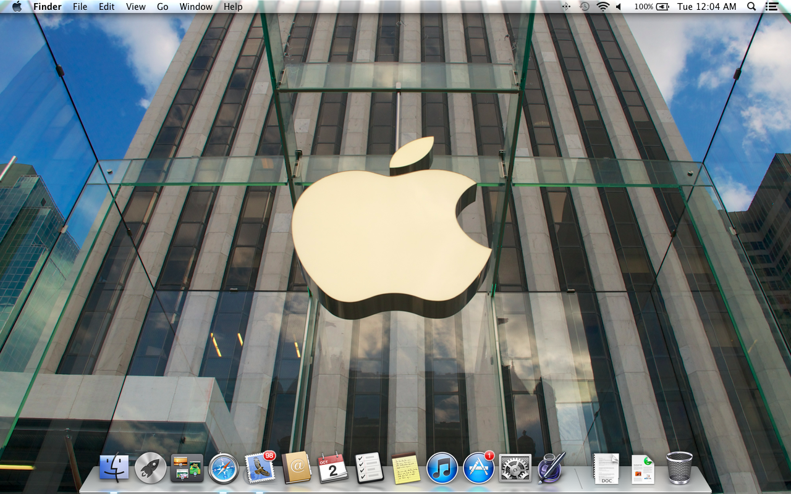Open the DOC document in Dock
The height and width of the screenshot is (494, 791).
tap(606, 469)
